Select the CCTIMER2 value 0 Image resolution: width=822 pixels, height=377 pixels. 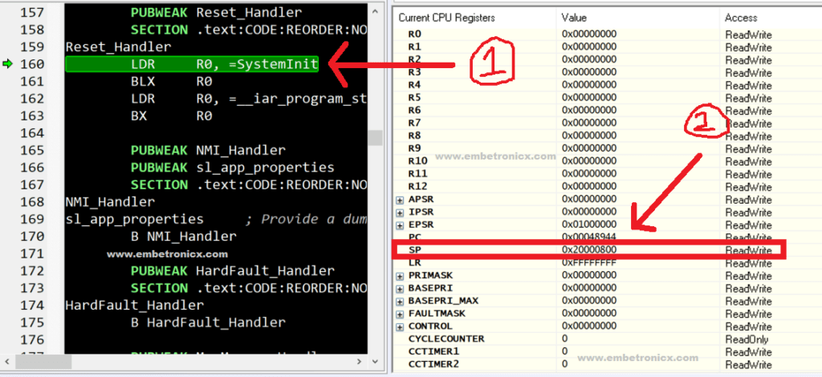(x=564, y=363)
